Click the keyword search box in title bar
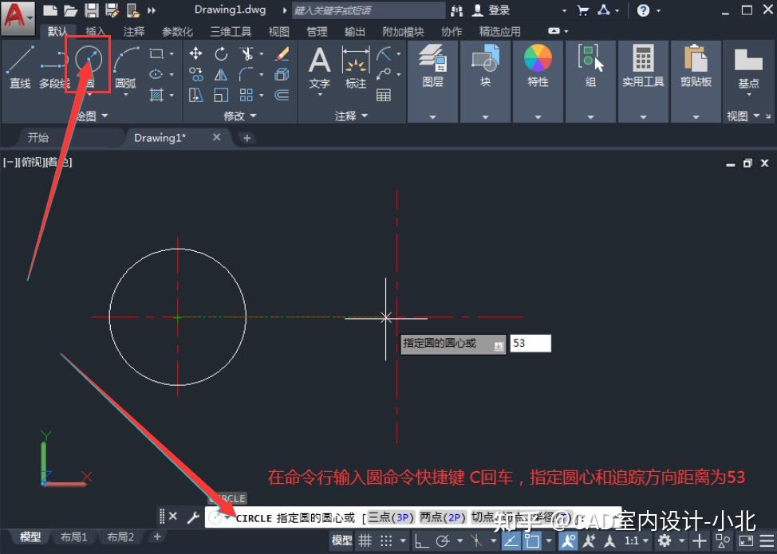 click(369, 10)
